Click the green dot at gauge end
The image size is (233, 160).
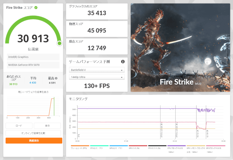click(x=59, y=43)
